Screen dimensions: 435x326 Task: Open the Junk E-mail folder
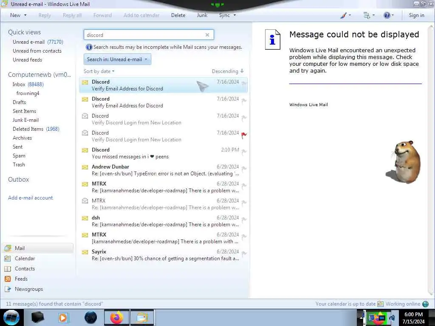[25, 120]
